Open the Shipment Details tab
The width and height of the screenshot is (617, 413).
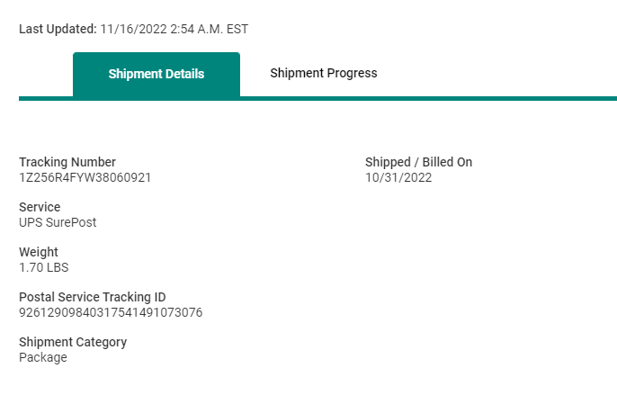(x=156, y=74)
